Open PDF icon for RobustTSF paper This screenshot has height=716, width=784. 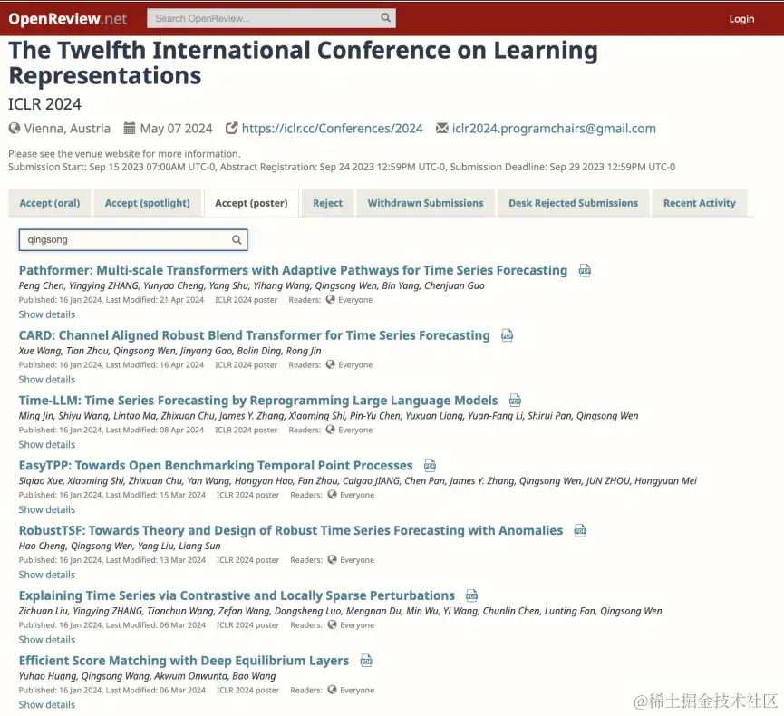point(580,530)
